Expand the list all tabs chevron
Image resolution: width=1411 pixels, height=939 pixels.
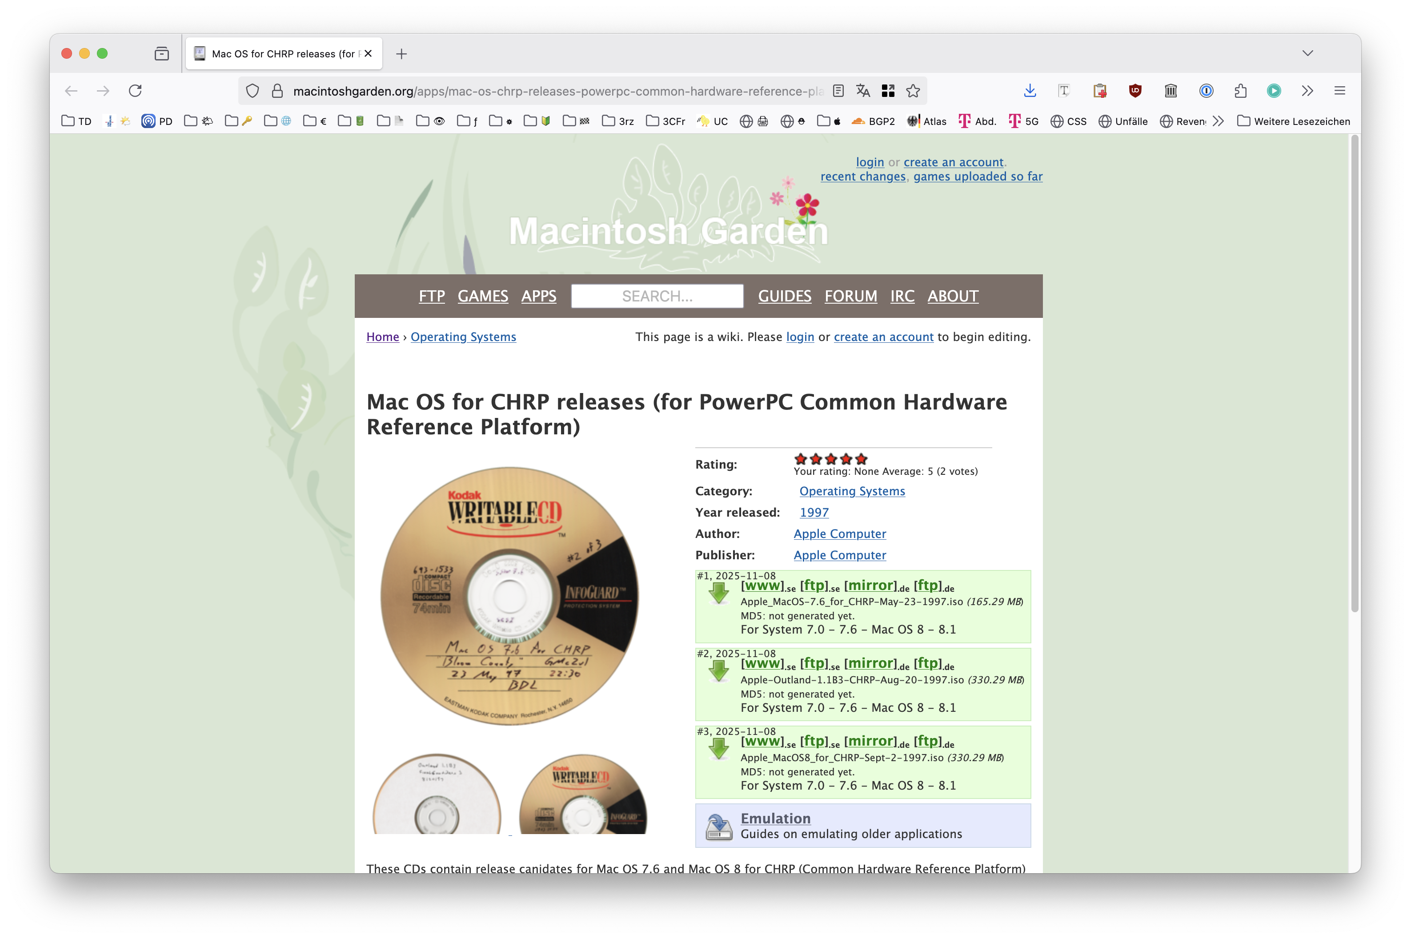(x=1307, y=53)
